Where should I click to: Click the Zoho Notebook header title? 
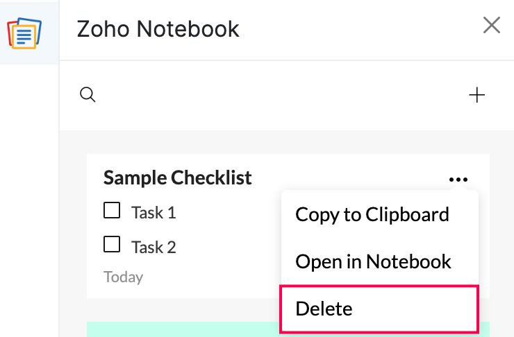(x=158, y=28)
